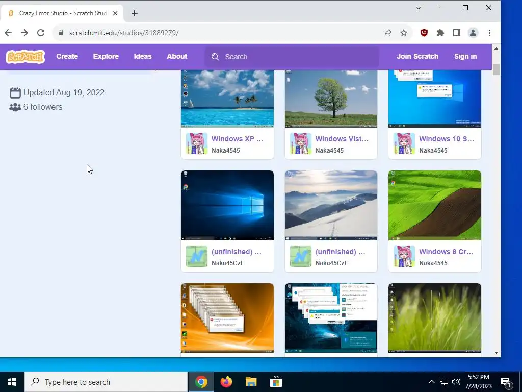Open the 'Windows 10 S...' project title
522x392 pixels.
click(447, 139)
